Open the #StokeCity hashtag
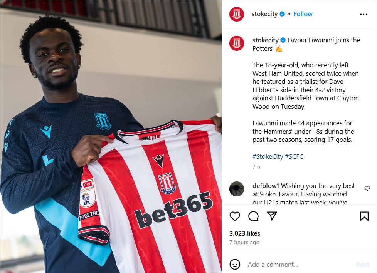The width and height of the screenshot is (377, 273). (268, 156)
